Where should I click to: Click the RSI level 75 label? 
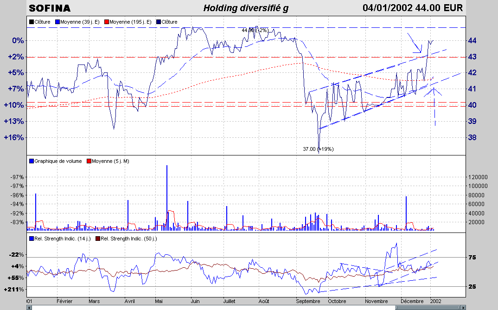pos(472,258)
